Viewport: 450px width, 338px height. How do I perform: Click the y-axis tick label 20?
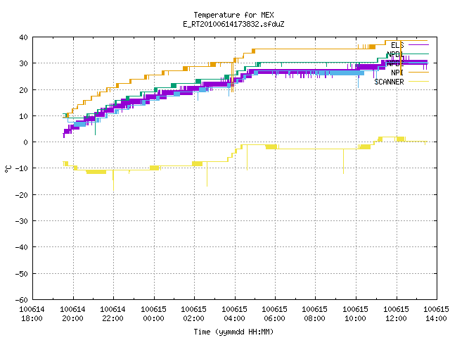pos(23,90)
